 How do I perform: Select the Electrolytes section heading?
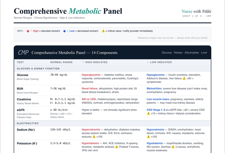coord(28,123)
